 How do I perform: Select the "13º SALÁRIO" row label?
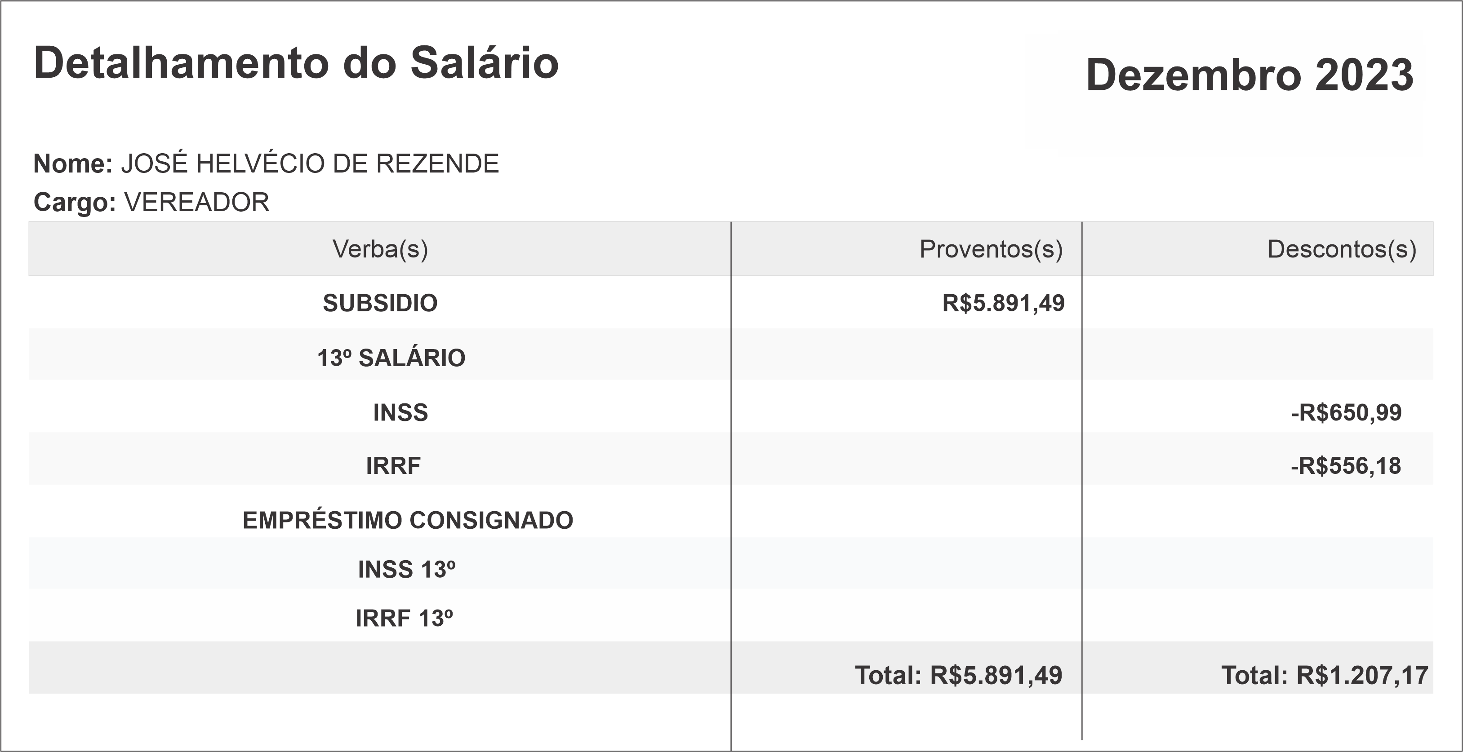(x=391, y=358)
